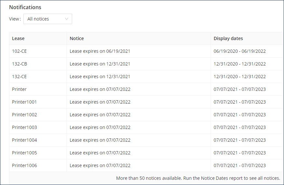Open the 132-CE lease entry
This screenshot has height=185, width=284.
tap(19, 77)
